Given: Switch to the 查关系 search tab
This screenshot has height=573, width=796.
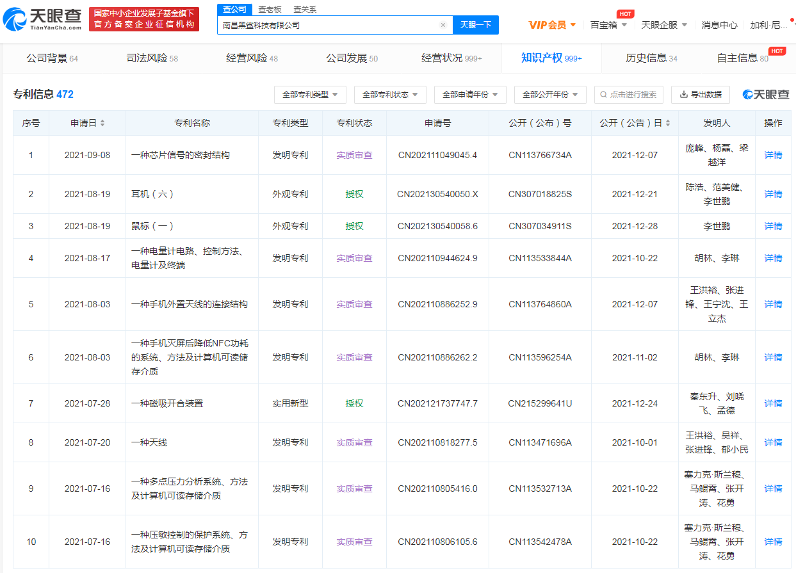Looking at the screenshot, I should pyautogui.click(x=305, y=9).
